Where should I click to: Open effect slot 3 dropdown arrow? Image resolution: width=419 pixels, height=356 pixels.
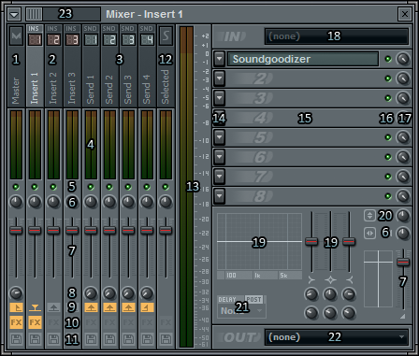point(220,98)
